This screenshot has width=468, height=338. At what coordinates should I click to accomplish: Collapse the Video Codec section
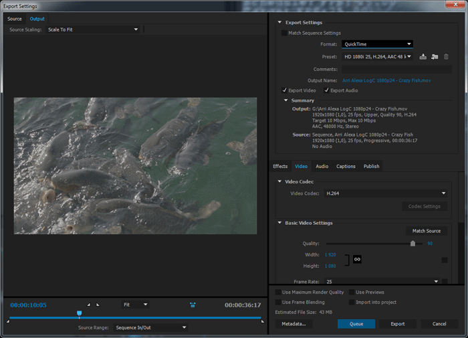pos(279,181)
